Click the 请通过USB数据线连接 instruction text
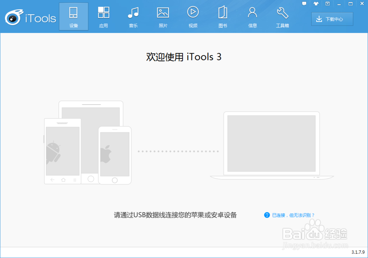The height and width of the screenshot is (258, 368). (x=175, y=215)
